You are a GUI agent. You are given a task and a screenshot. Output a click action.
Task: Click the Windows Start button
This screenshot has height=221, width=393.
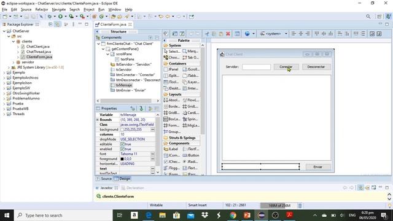pos(7,215)
